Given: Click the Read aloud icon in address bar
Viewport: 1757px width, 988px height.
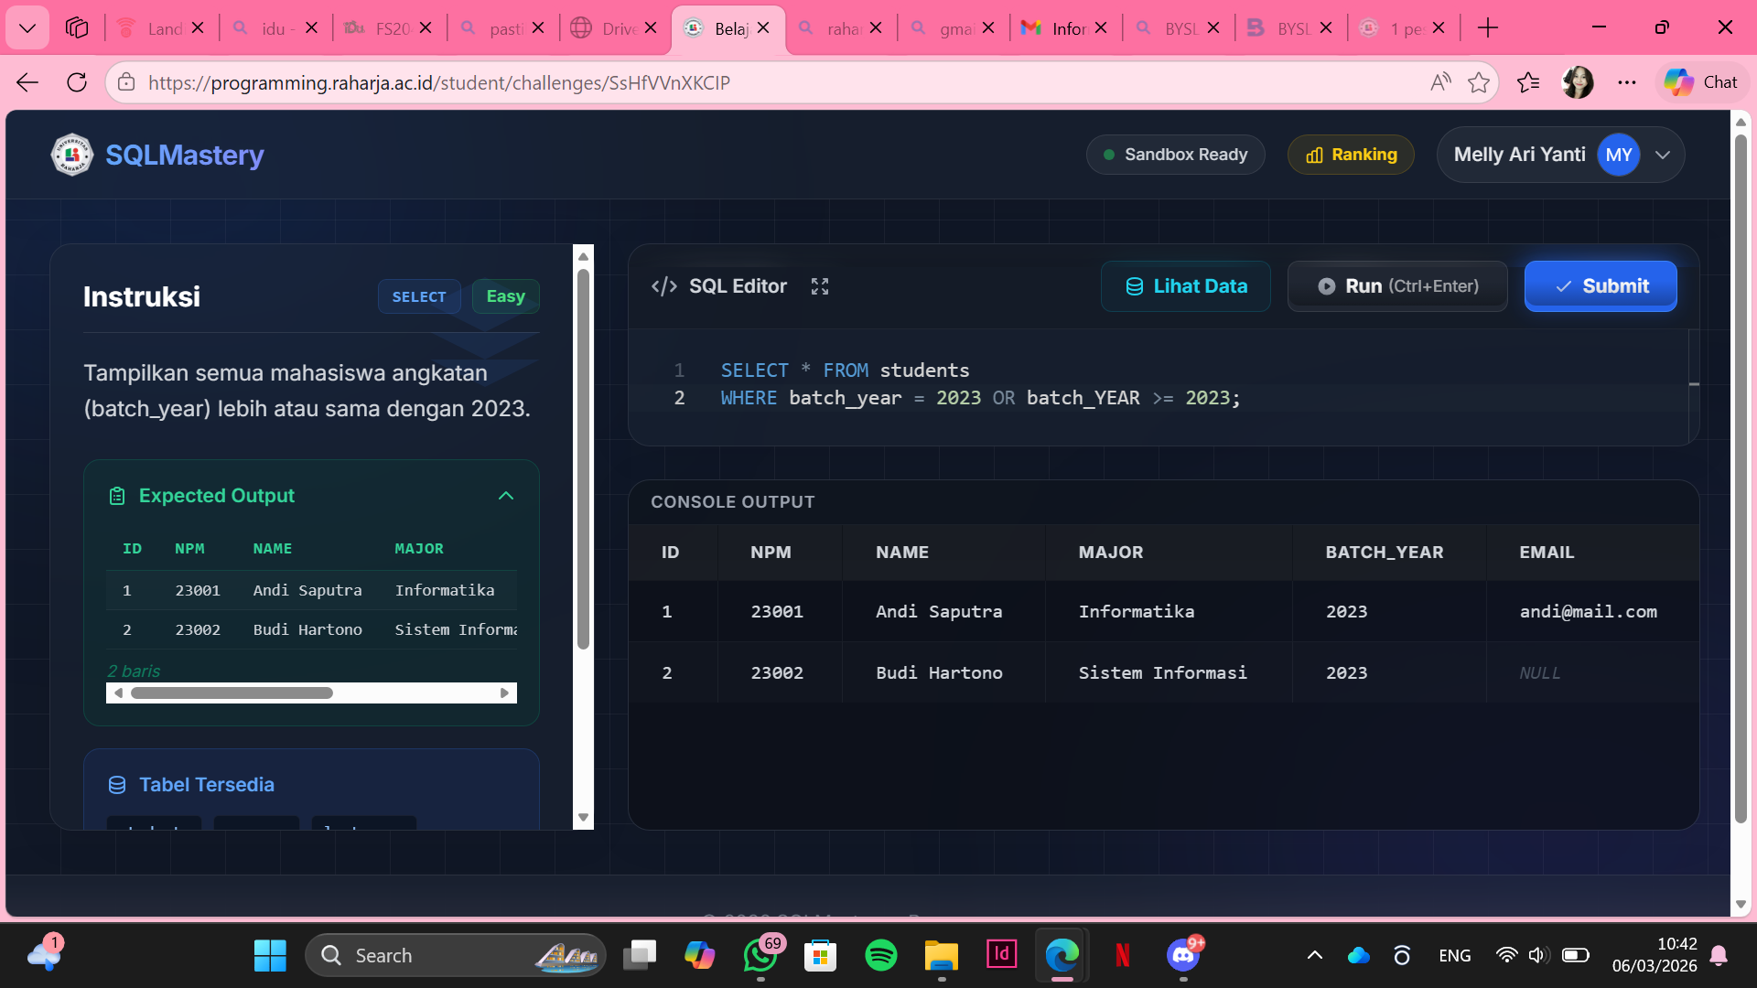Looking at the screenshot, I should (1439, 82).
